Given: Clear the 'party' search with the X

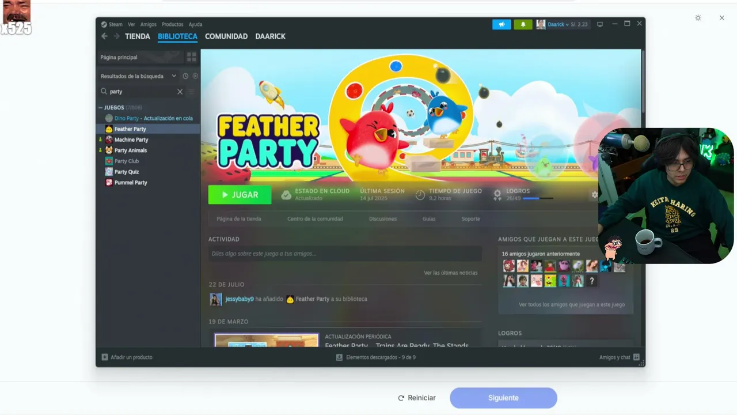Looking at the screenshot, I should click(x=180, y=92).
